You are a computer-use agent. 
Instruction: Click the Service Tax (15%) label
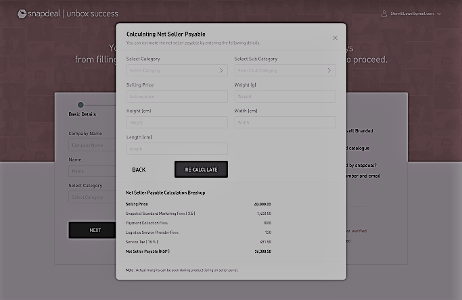[x=141, y=242]
